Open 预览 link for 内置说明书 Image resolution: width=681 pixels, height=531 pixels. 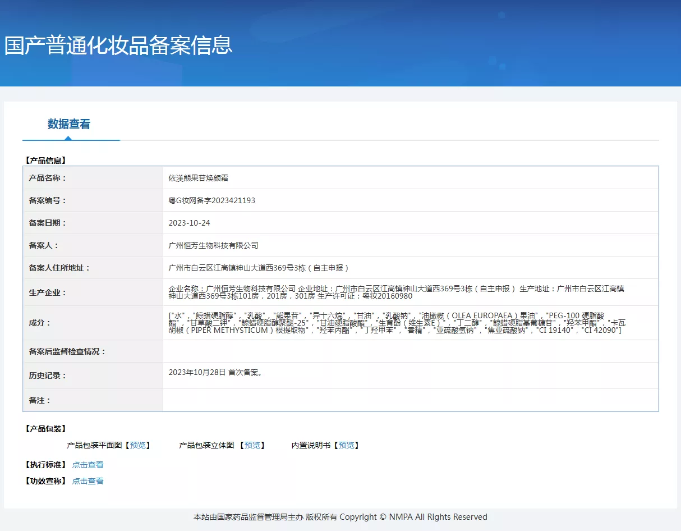pyautogui.click(x=346, y=445)
